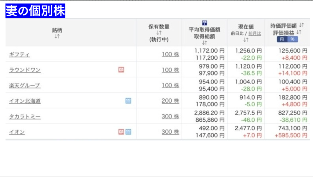Screen dimensions: 313x177
Task: Switch comparison to 前月比
Action: pyautogui.click(x=255, y=34)
